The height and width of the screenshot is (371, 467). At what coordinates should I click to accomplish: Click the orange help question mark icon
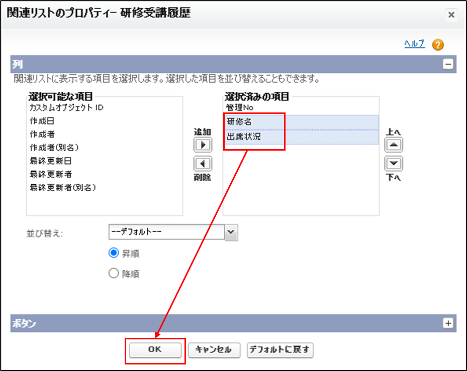tap(438, 45)
